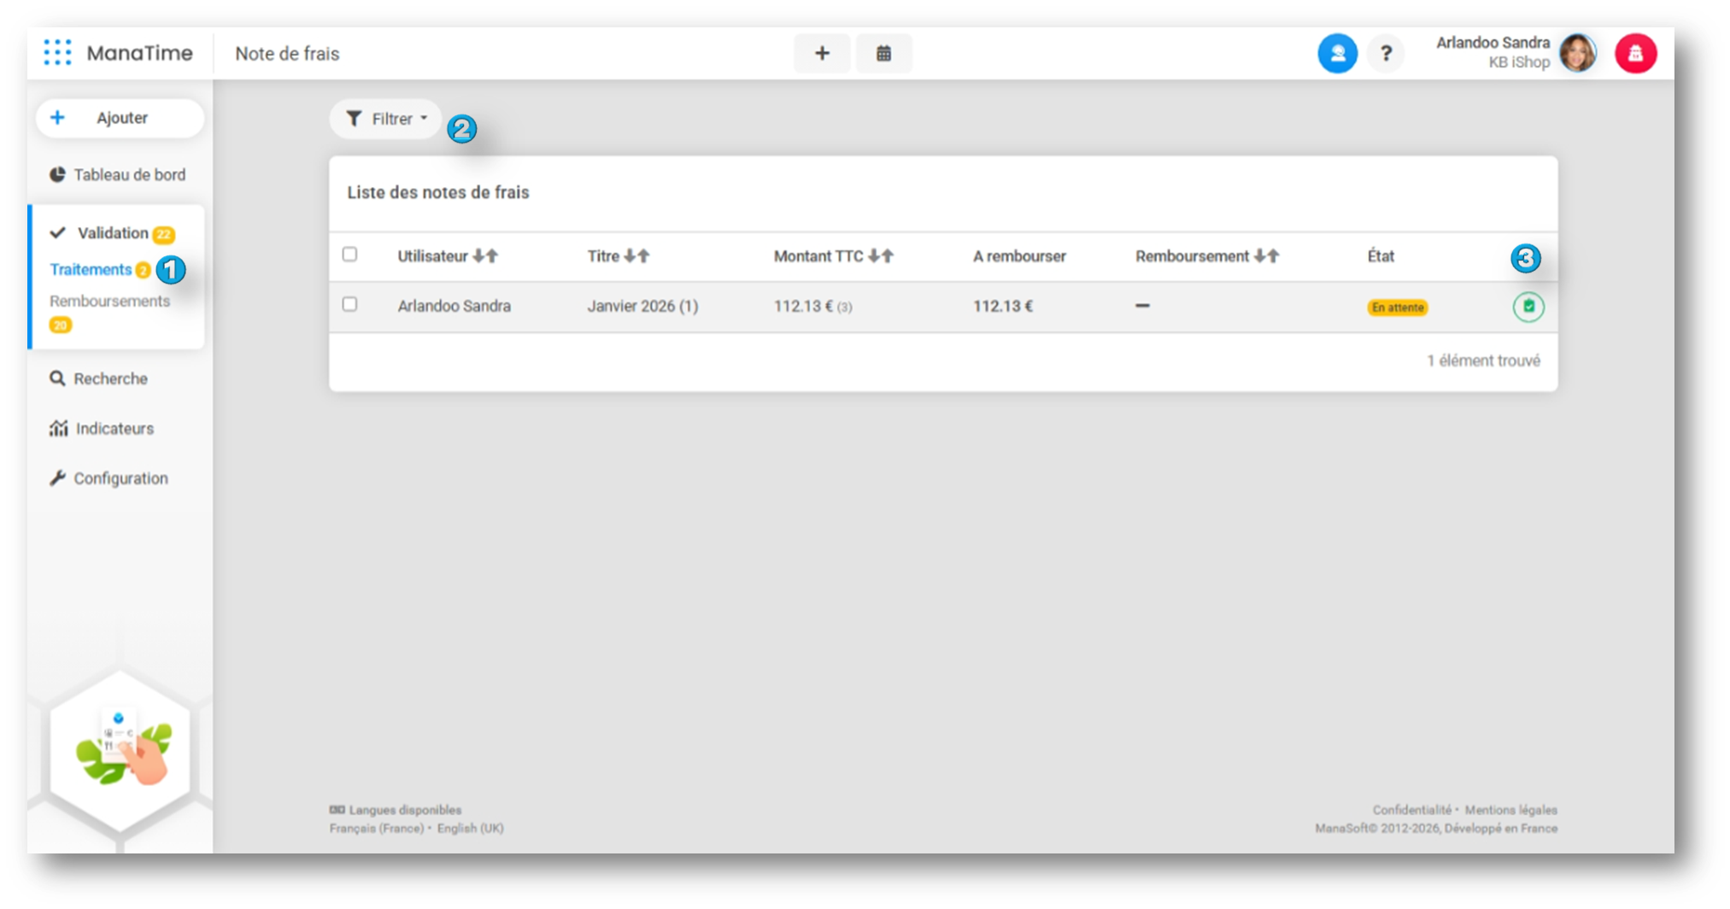Image resolution: width=1730 pixels, height=909 pixels.
Task: Click the blue user profile icon
Action: pyautogui.click(x=1337, y=54)
